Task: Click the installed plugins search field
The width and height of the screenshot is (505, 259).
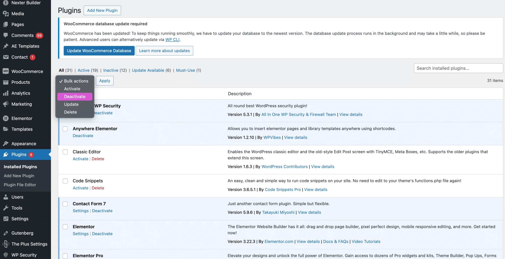Action: (x=458, y=68)
